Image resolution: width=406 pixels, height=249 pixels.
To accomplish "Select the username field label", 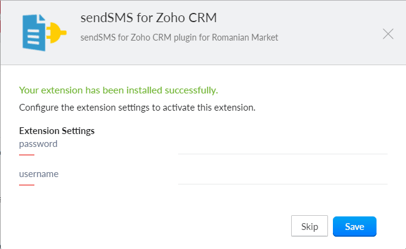I will 39,174.
